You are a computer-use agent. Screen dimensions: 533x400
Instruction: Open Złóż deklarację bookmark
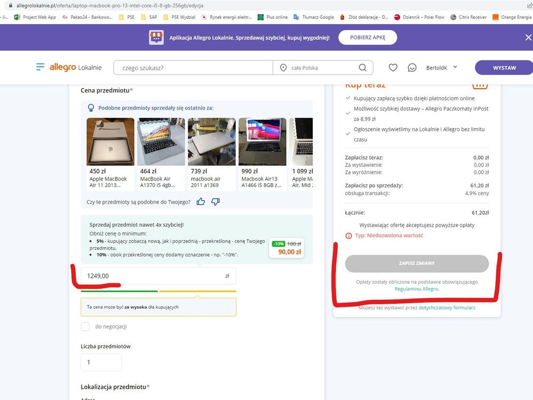[364, 17]
